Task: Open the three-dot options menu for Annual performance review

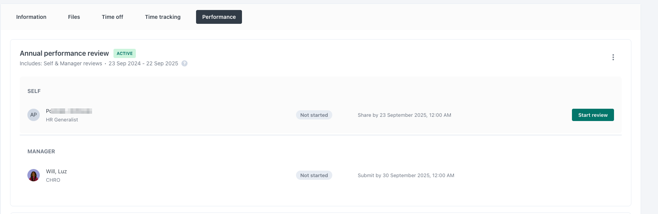Action: [x=613, y=57]
